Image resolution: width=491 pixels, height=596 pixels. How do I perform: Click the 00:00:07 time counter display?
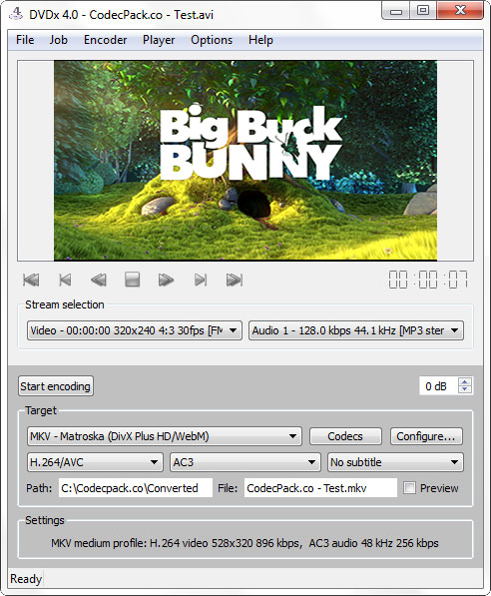click(428, 280)
